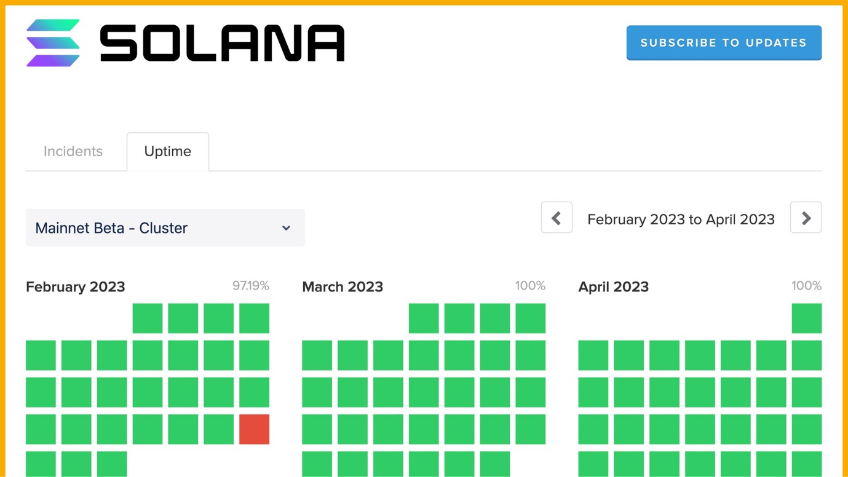Click the March 2023 month heading
Screen dimensions: 848x477
click(343, 287)
